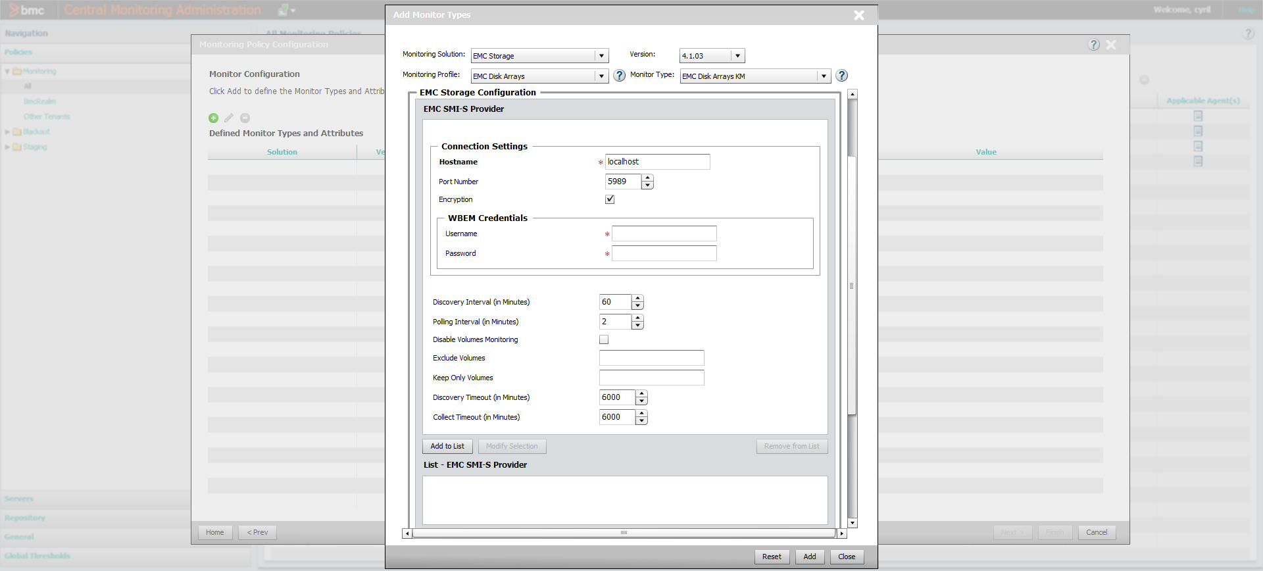Decrease Discovery Interval minutes

637,306
